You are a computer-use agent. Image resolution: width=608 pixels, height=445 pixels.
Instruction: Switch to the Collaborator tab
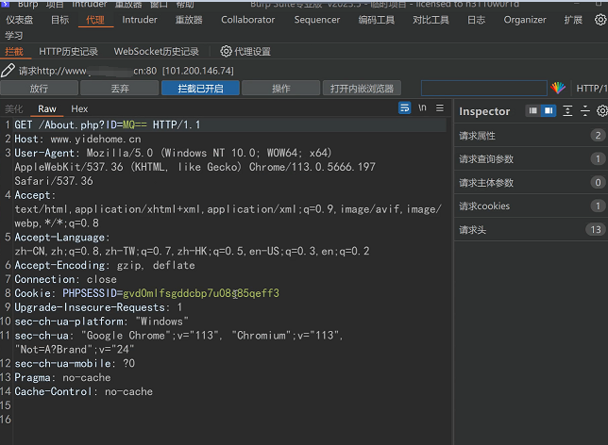pos(247,20)
